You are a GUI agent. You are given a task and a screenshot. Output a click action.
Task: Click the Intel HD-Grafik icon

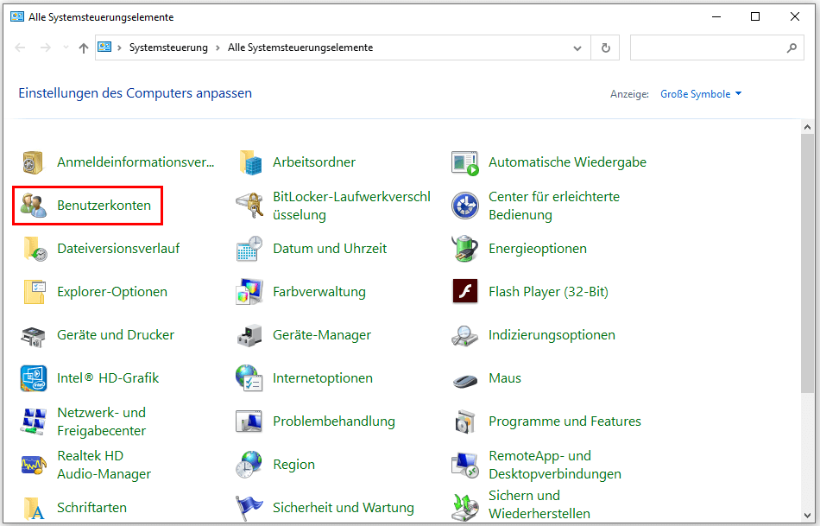click(x=34, y=378)
